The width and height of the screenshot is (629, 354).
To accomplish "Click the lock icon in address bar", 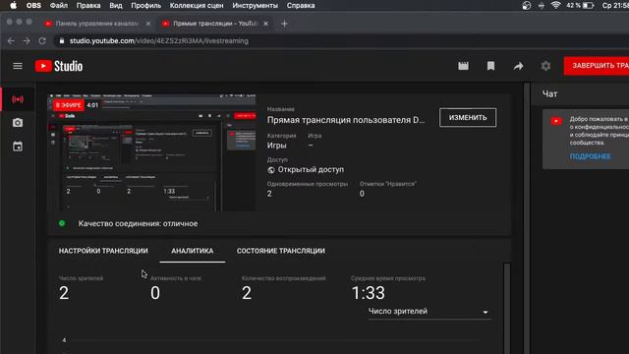I will click(61, 41).
